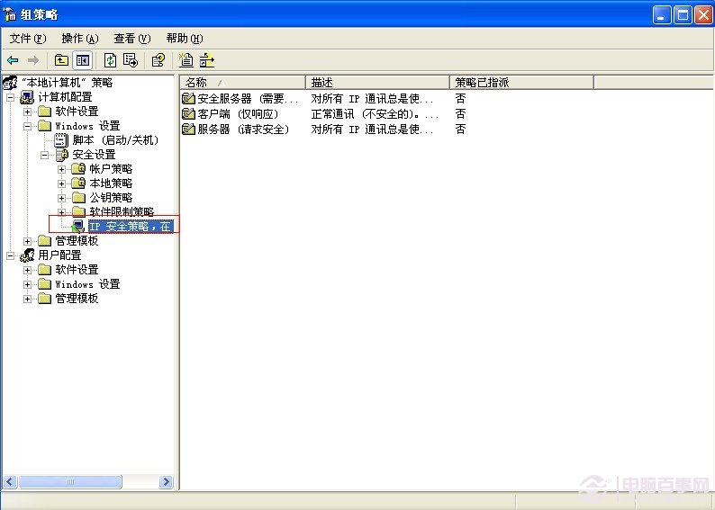Click the Create IP Security Policy toolbar icon
This screenshot has width=715, height=510.
point(186,60)
